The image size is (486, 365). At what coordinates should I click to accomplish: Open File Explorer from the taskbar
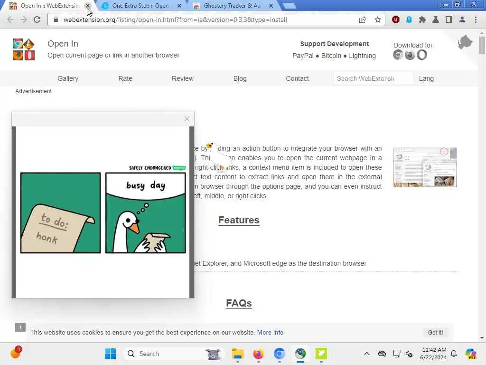point(238,354)
